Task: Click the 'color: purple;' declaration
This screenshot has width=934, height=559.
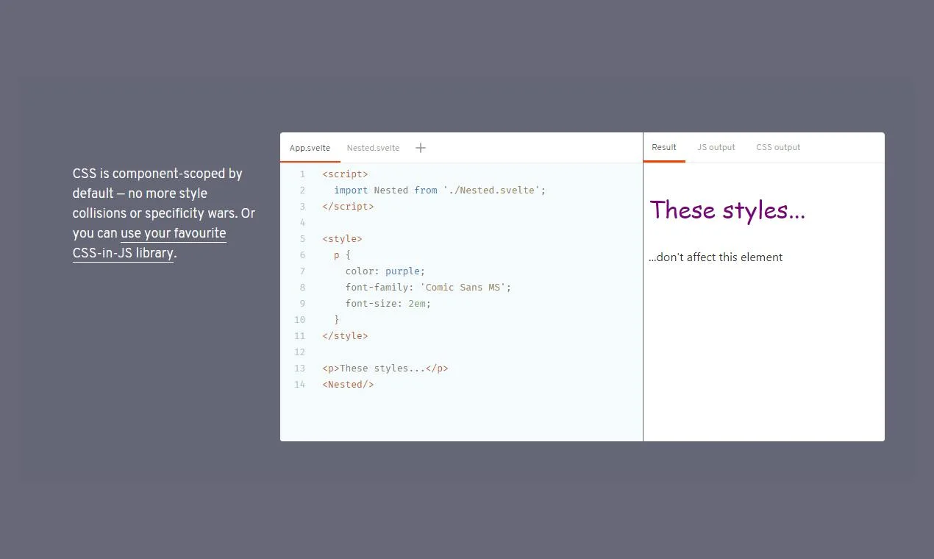Action: [x=385, y=271]
